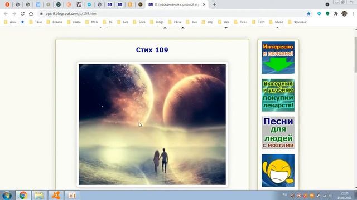Open the Дом bookmarks folder
This screenshot has height=200, width=357.
click(10, 22)
